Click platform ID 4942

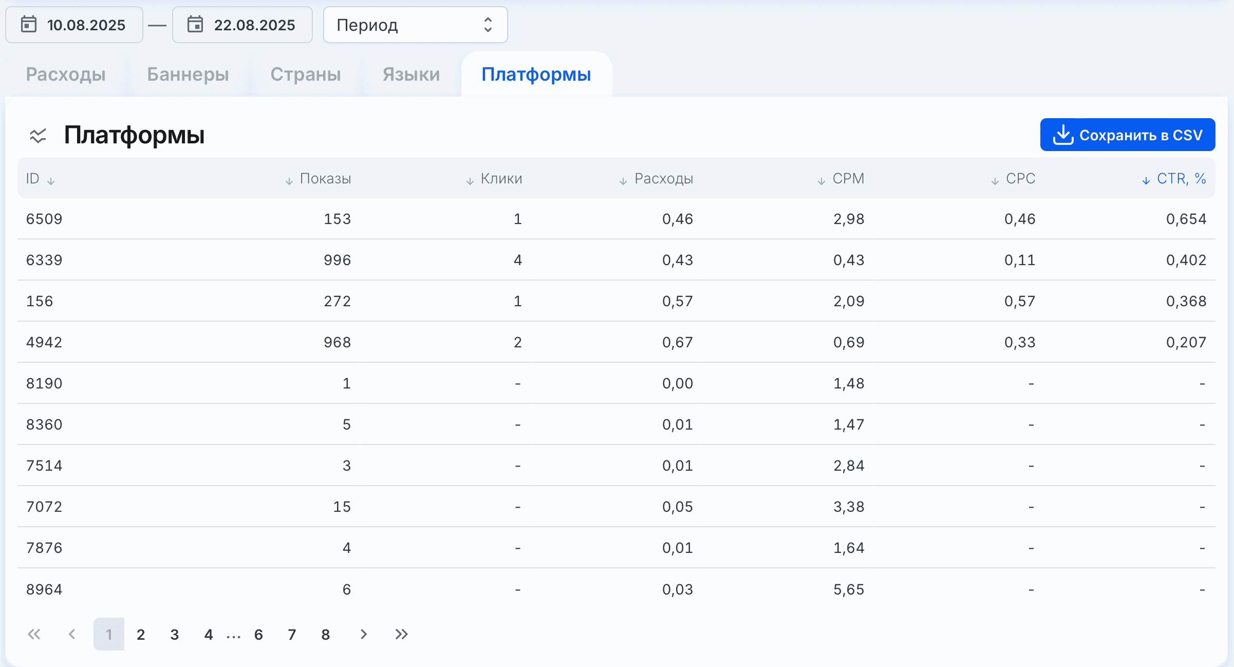44,342
